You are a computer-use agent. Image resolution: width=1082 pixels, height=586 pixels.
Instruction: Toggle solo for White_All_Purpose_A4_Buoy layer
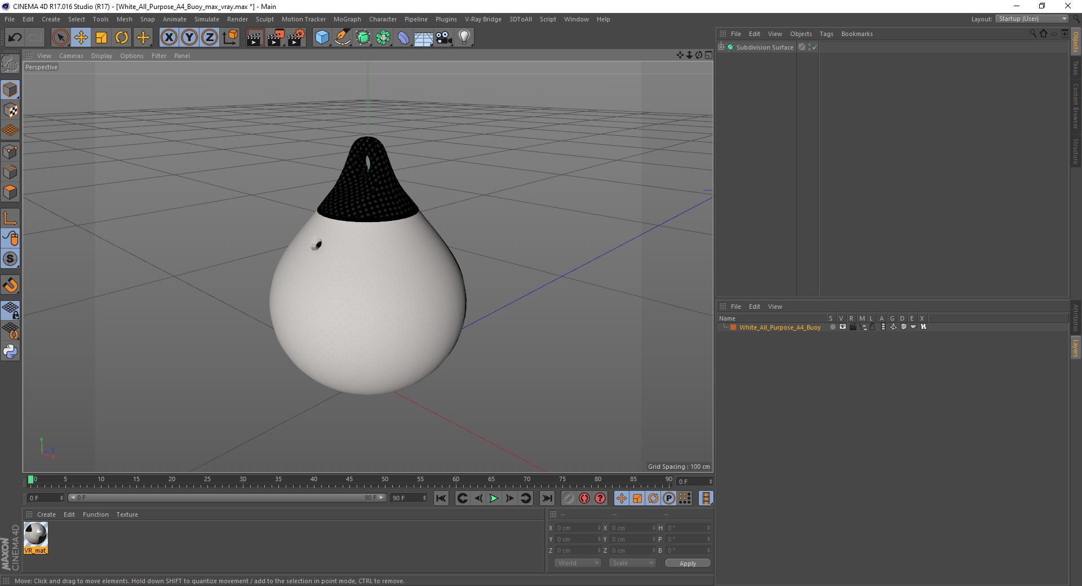click(832, 327)
